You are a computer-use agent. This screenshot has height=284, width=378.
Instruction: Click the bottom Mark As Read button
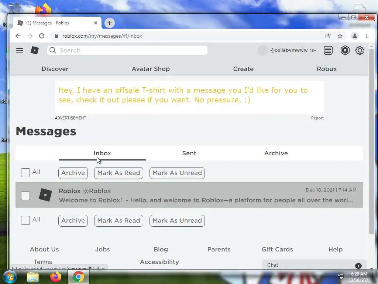coord(118,220)
